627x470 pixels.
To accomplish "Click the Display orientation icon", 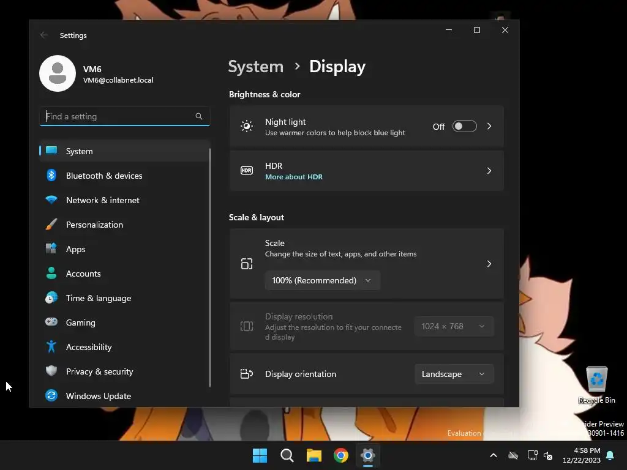I will point(247,374).
